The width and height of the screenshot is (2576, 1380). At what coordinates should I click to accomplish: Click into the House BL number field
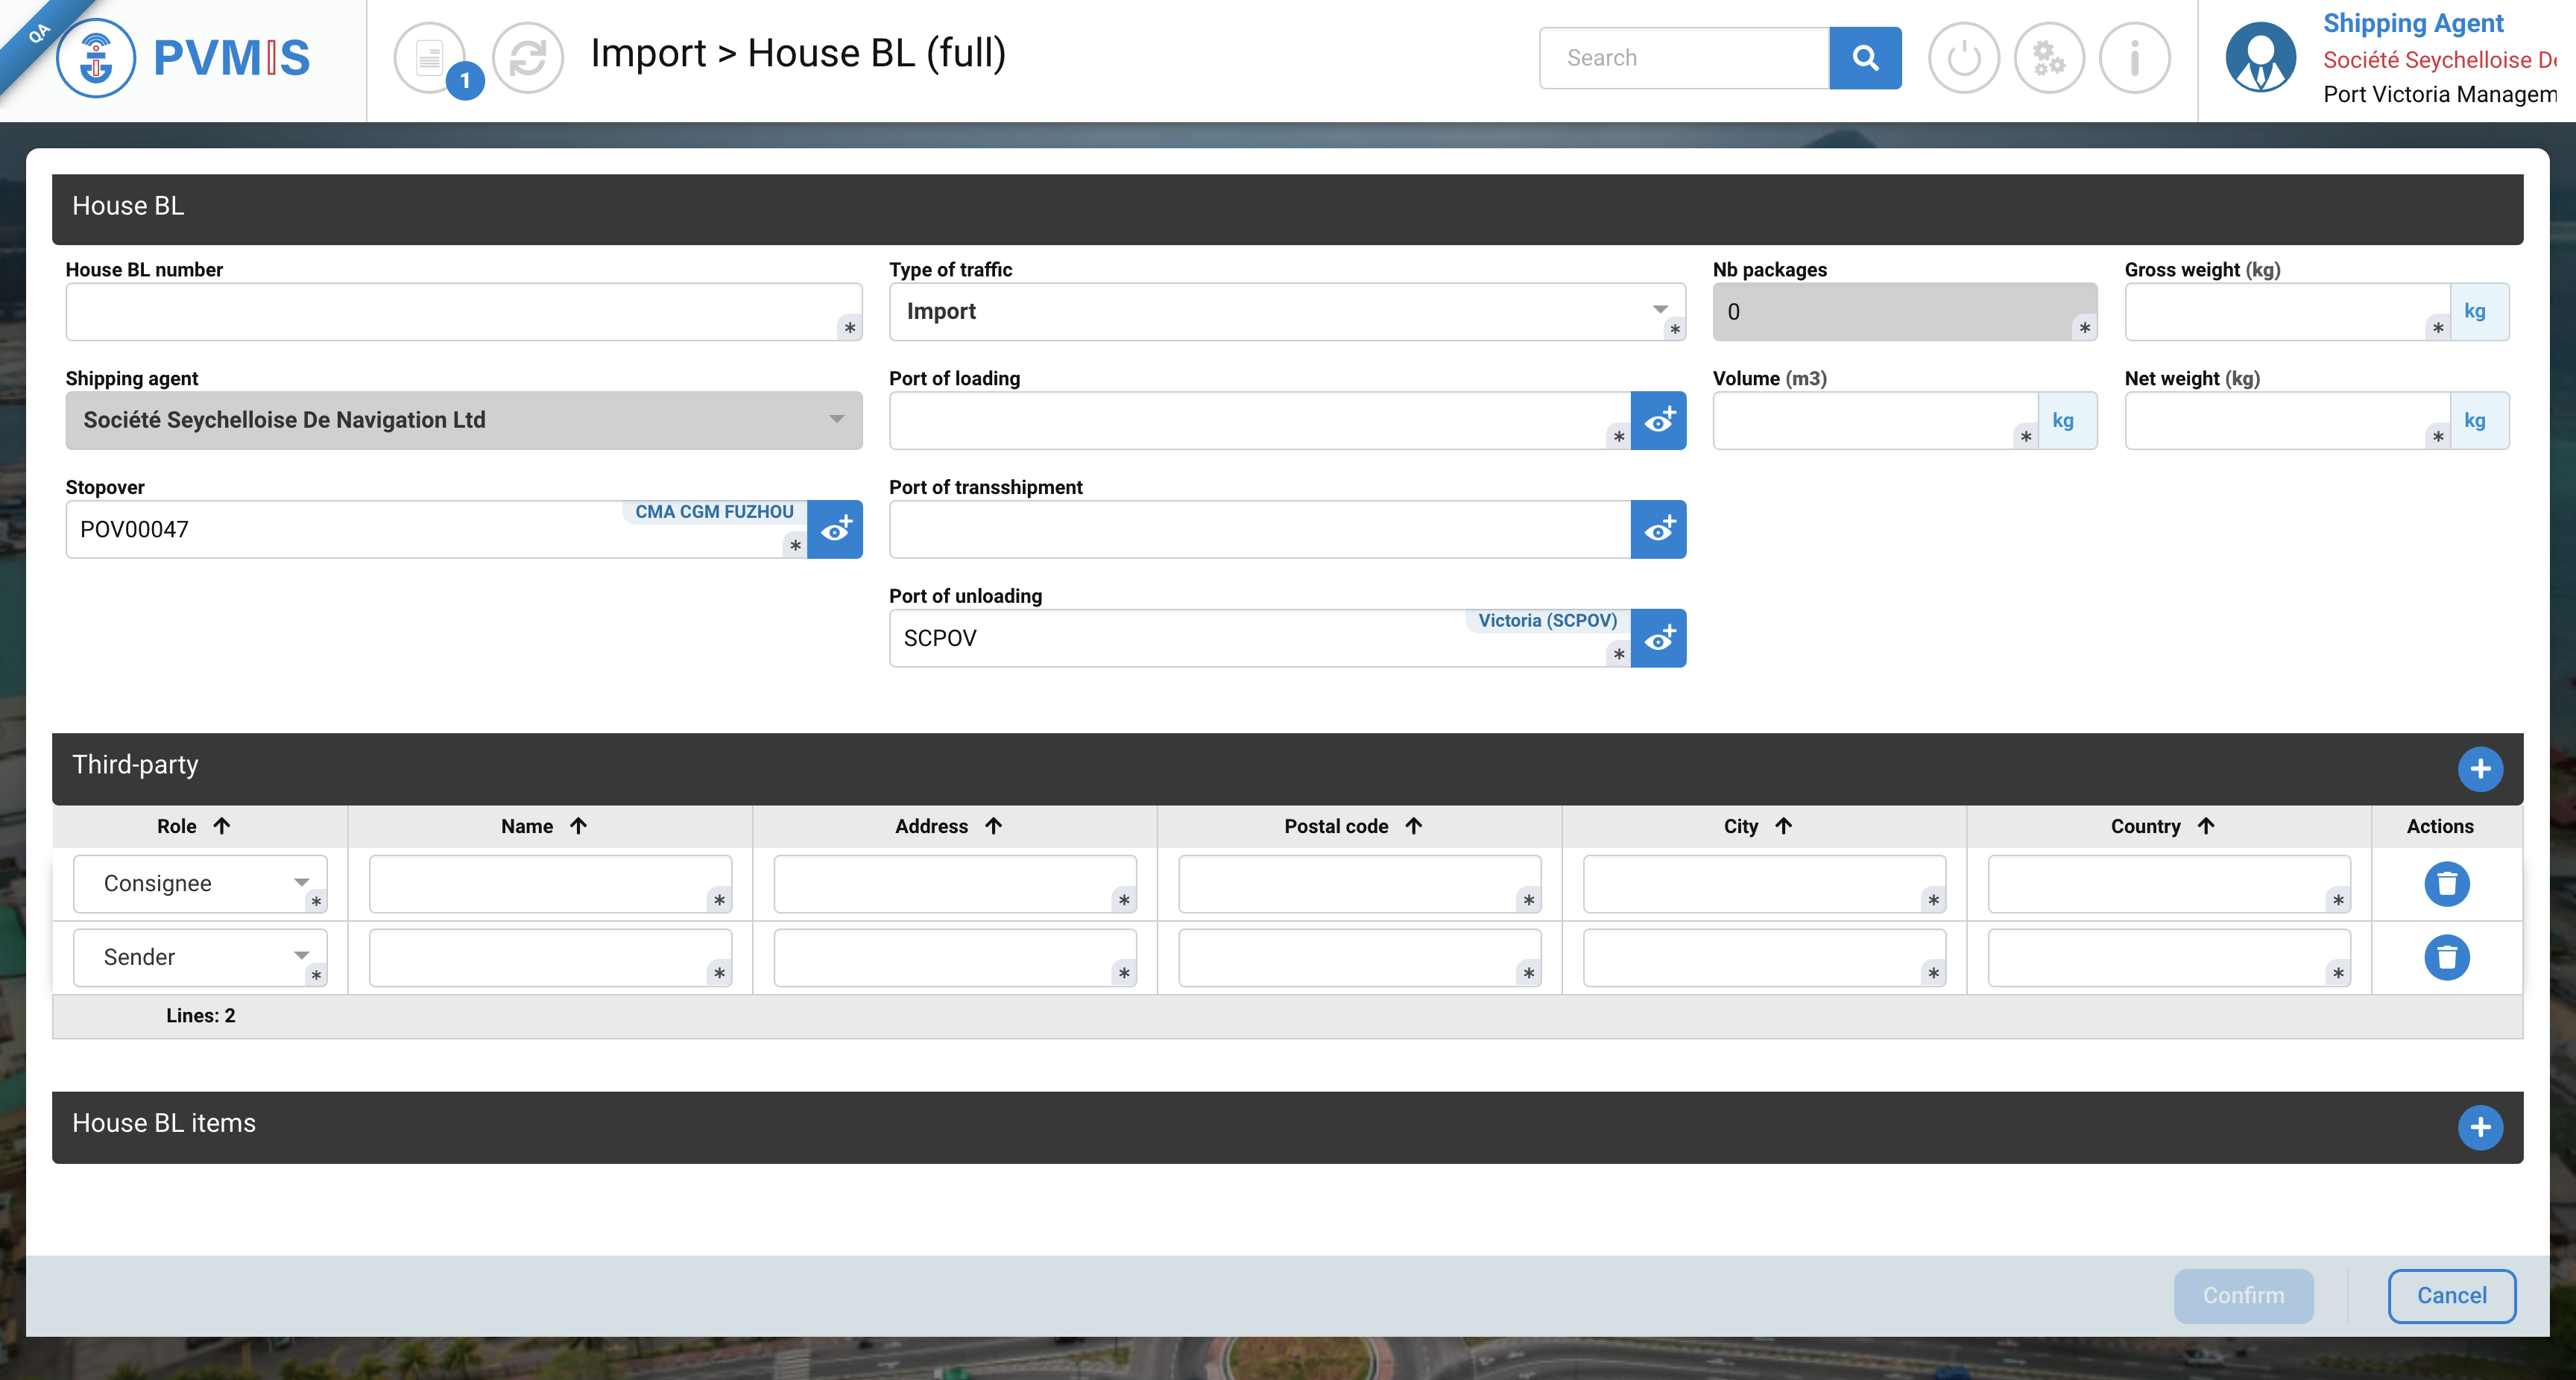click(450, 311)
